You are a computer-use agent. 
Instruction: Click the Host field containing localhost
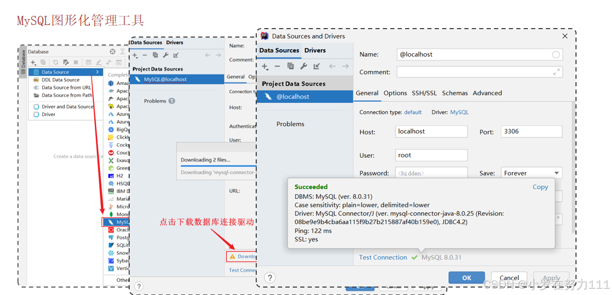click(x=431, y=131)
